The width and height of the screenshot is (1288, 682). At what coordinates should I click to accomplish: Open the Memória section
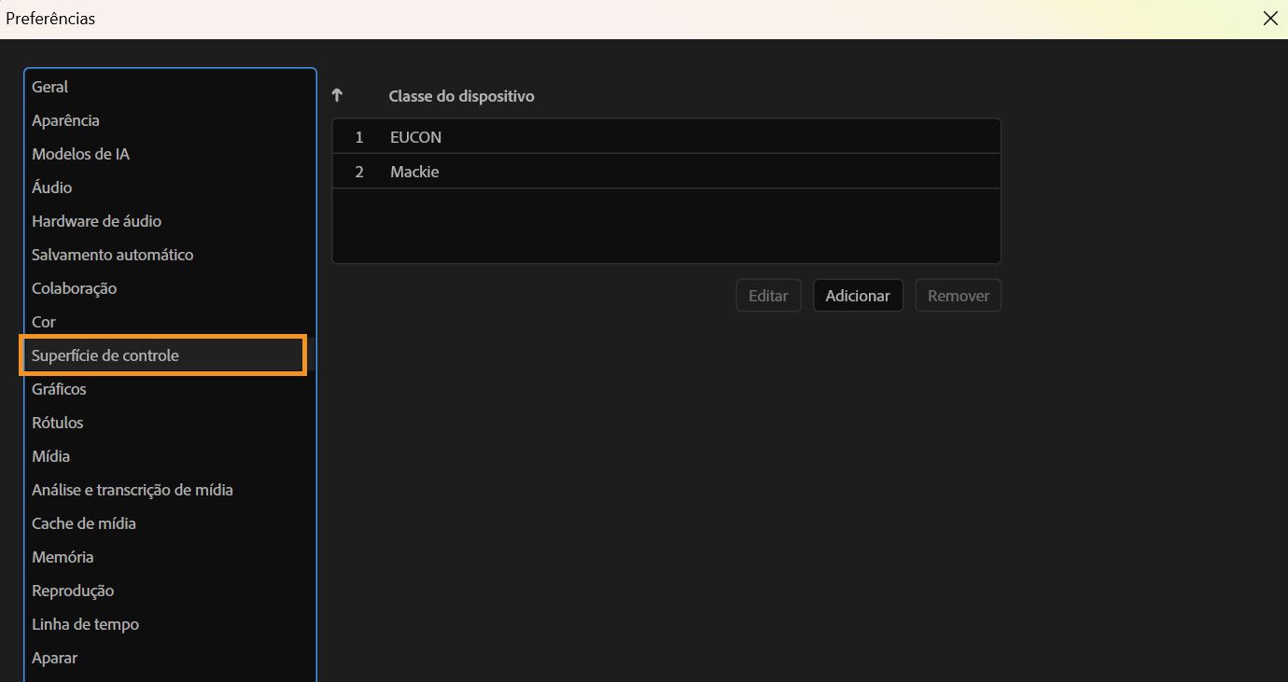(x=63, y=556)
